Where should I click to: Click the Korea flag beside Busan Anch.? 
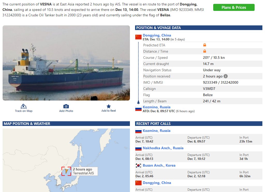point(138,166)
